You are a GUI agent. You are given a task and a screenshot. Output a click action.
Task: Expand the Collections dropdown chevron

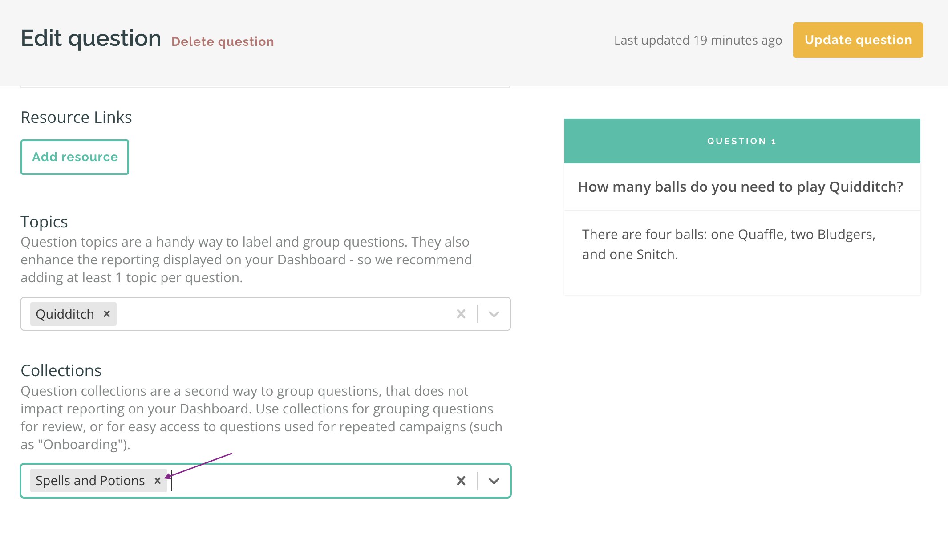point(494,481)
